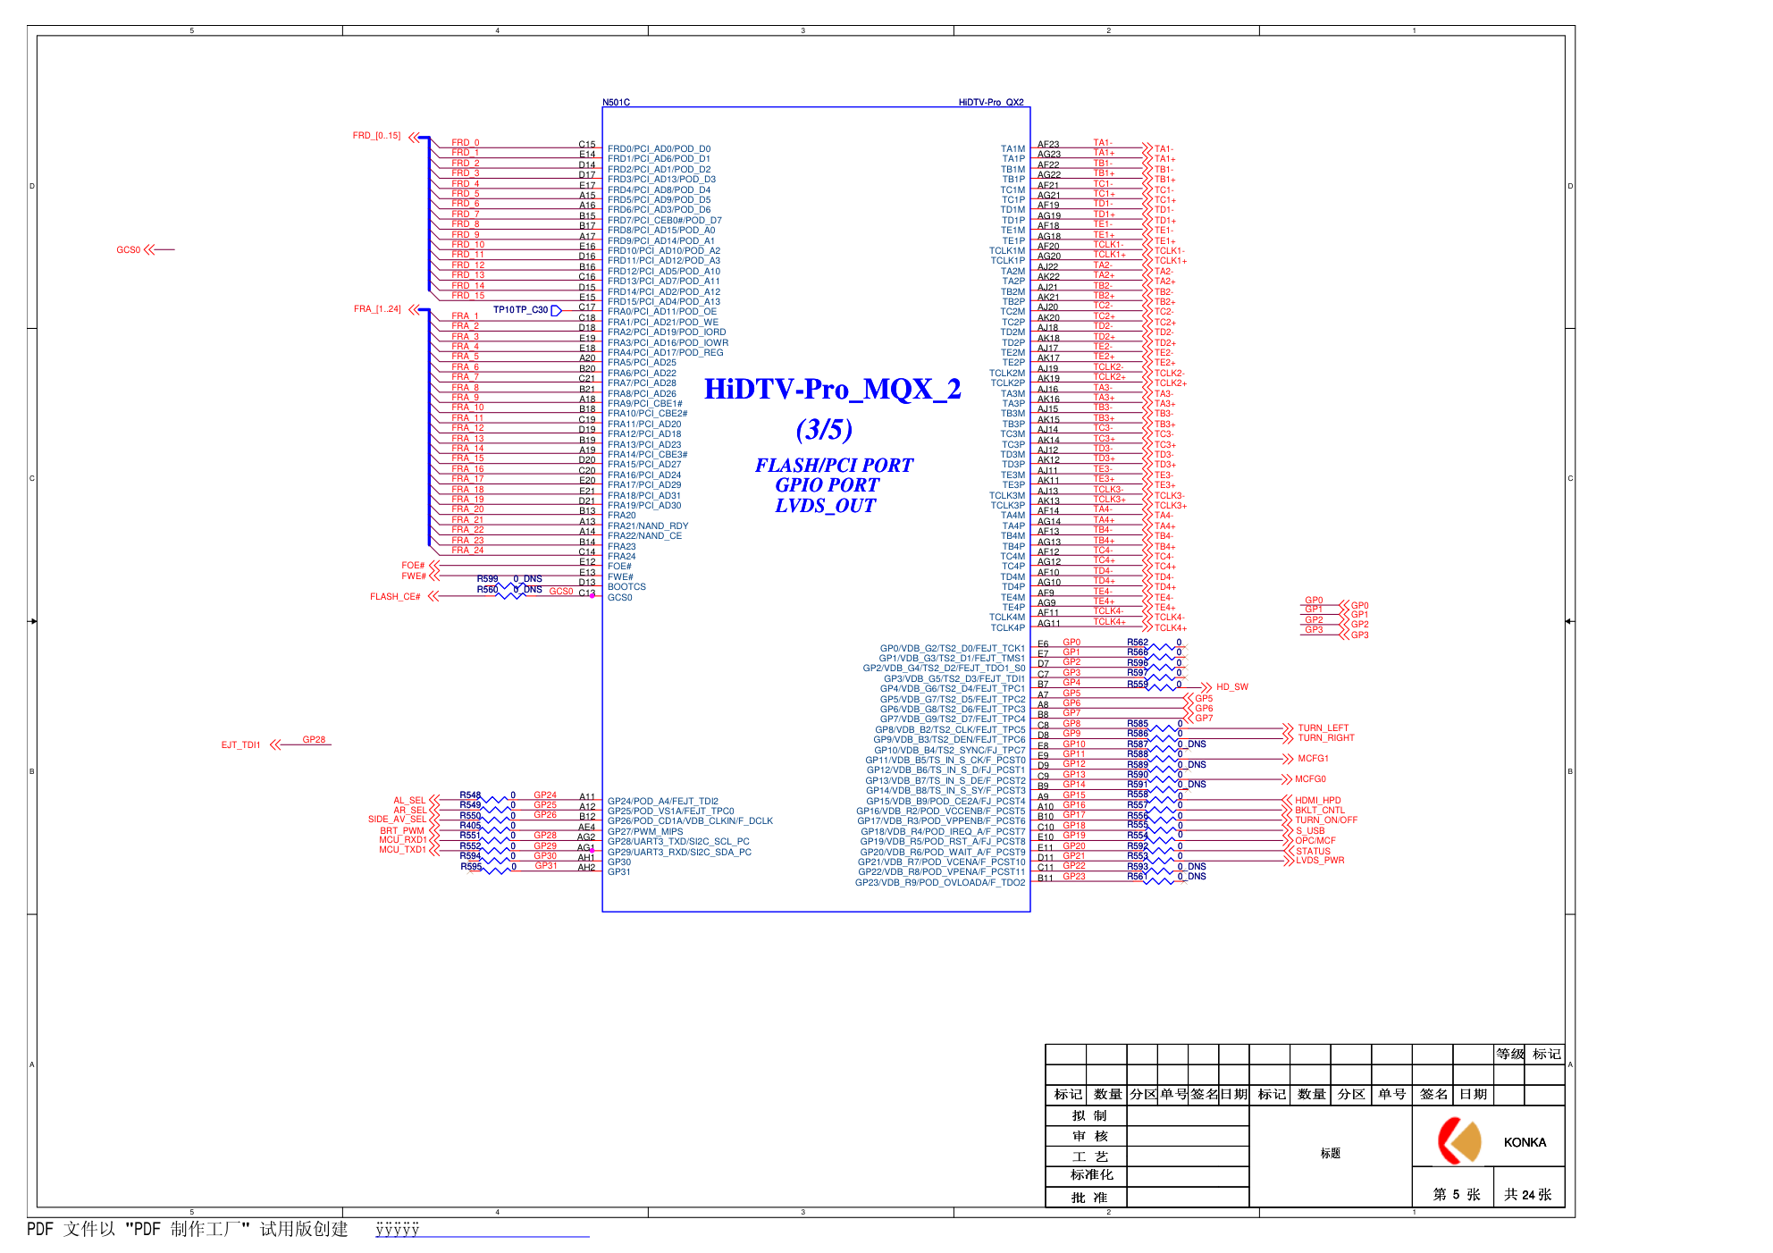The width and height of the screenshot is (1773, 1253).
Task: Click pin name FRA21/NAND_RDY
Action: (648, 526)
